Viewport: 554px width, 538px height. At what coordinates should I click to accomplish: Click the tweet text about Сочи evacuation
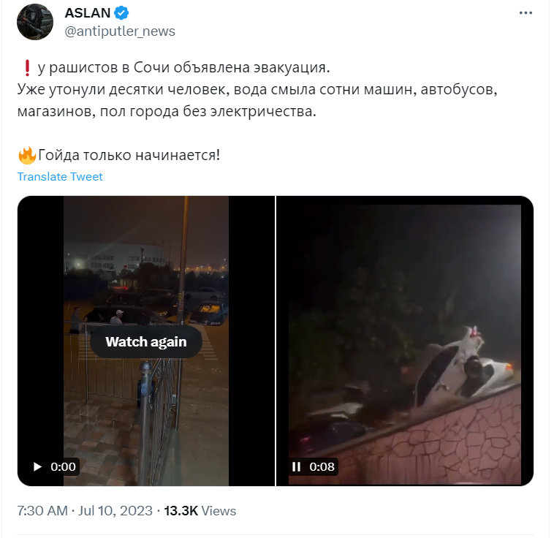coord(257,89)
